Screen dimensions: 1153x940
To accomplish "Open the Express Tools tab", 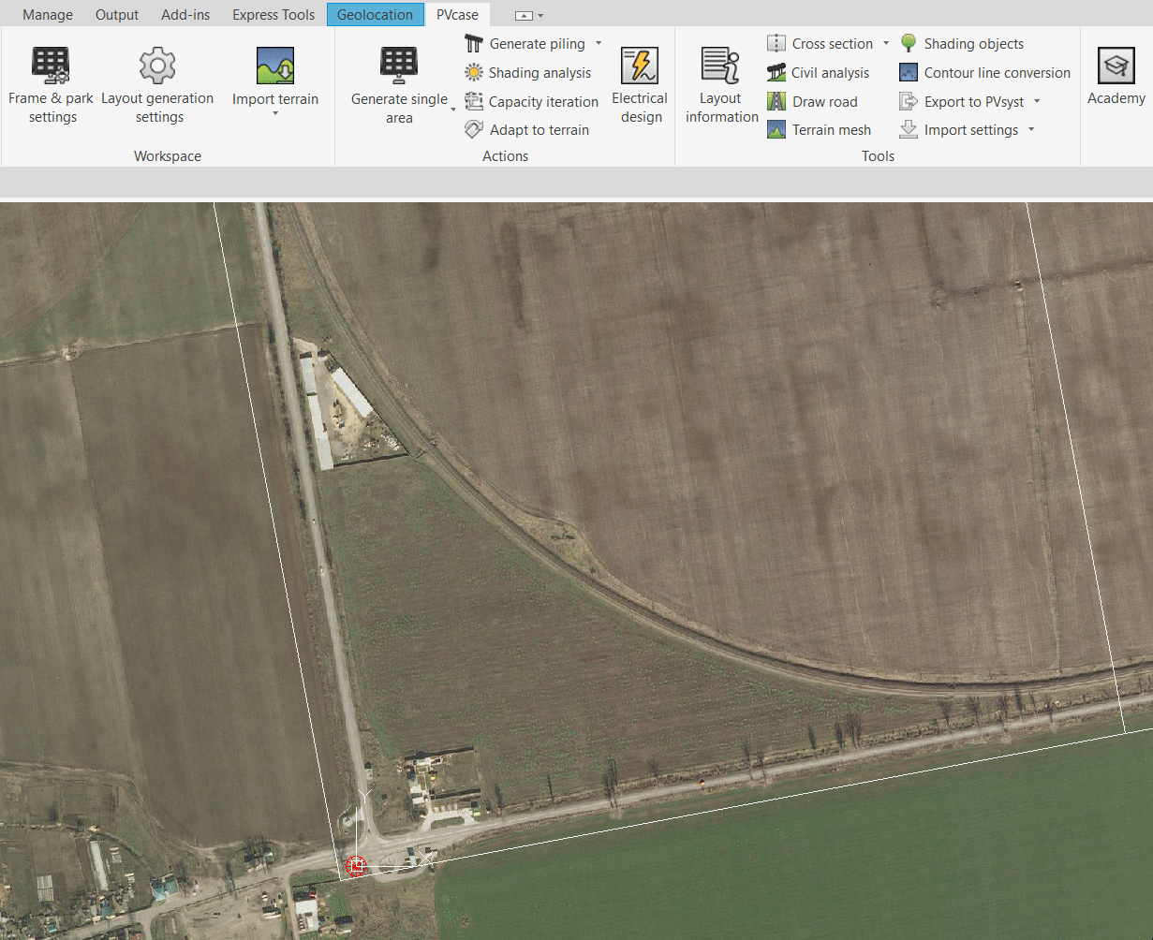I will click(273, 15).
